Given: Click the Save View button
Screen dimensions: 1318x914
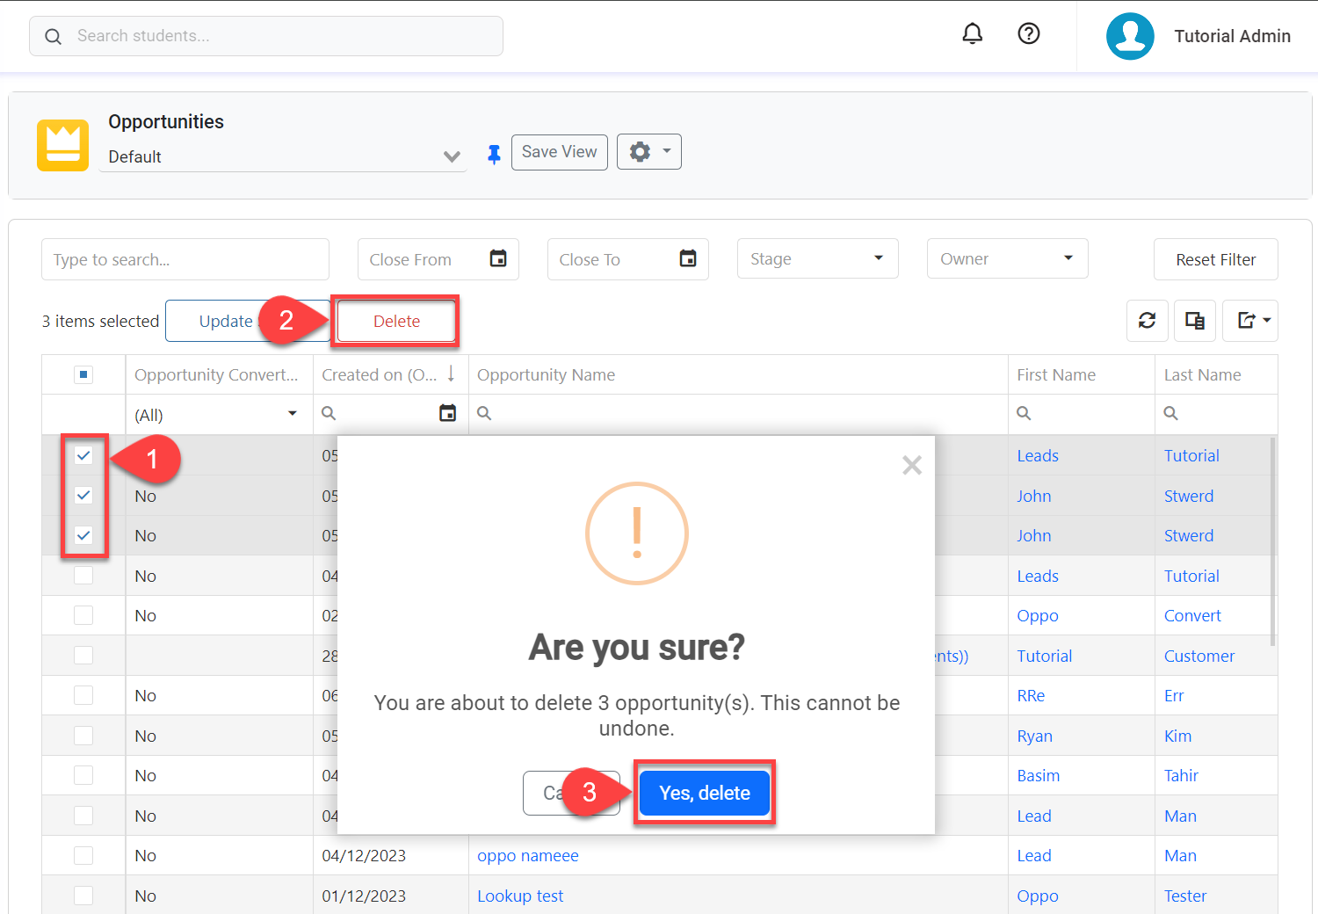Looking at the screenshot, I should [560, 152].
